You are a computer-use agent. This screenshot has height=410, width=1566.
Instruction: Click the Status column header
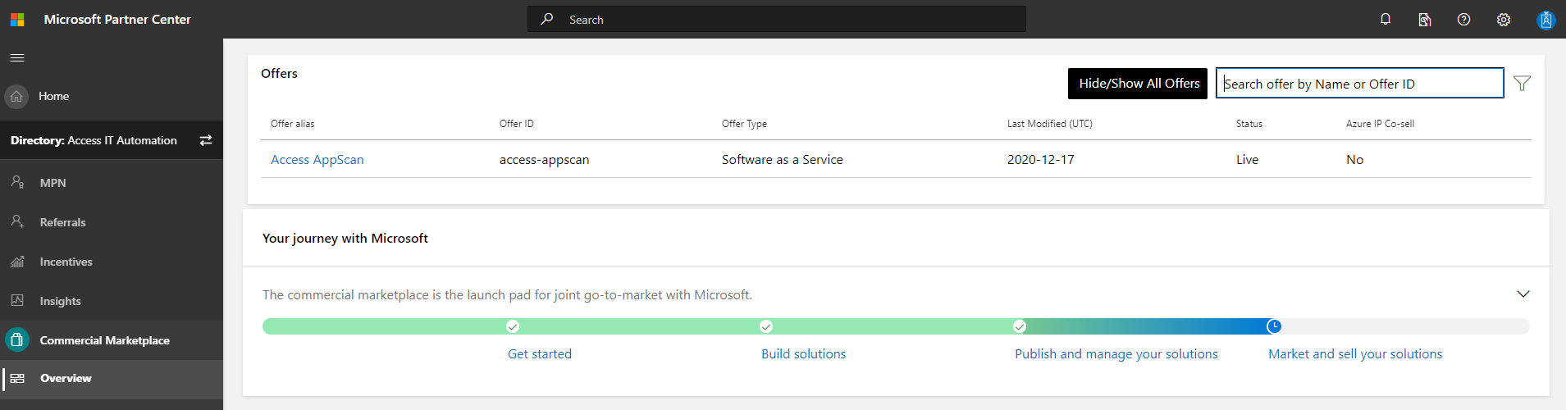[x=1249, y=124]
